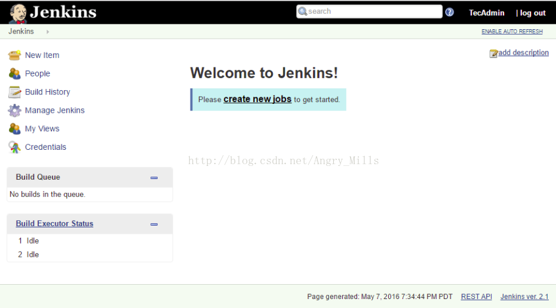Click the New Item box icon
Viewport: 556px width, 308px height.
coord(14,55)
